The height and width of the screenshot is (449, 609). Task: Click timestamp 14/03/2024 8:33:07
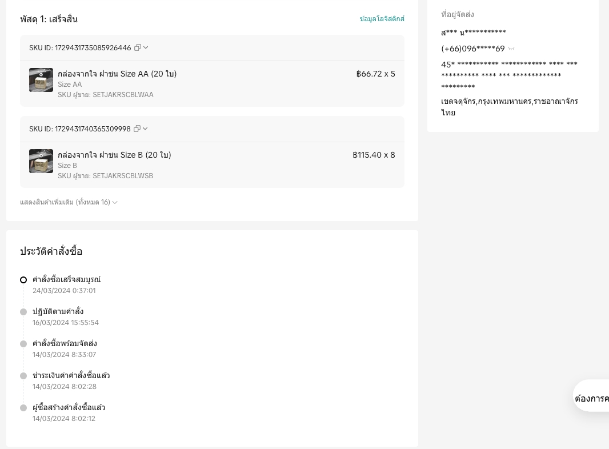64,355
